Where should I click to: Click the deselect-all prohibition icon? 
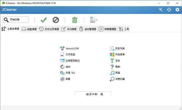pyautogui.click(x=56, y=20)
